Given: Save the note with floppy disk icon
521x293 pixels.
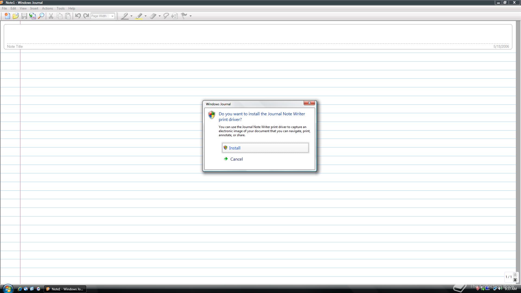Looking at the screenshot, I should tap(24, 16).
